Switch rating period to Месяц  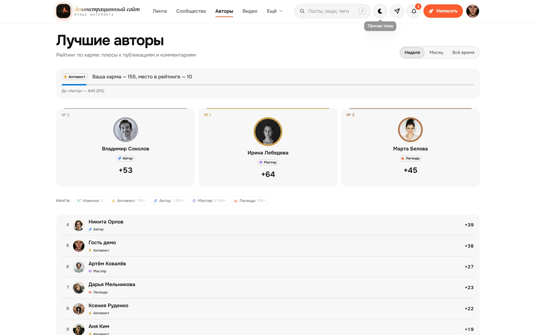[x=436, y=53]
